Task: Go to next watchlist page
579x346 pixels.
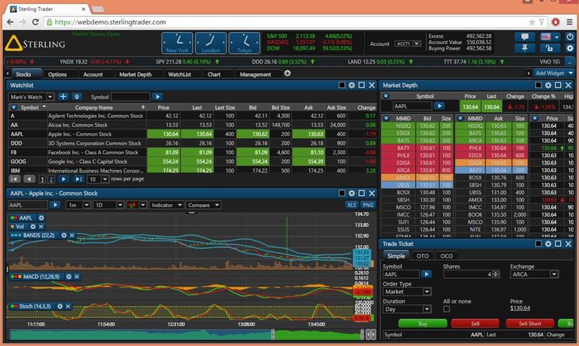Action: pyautogui.click(x=64, y=179)
